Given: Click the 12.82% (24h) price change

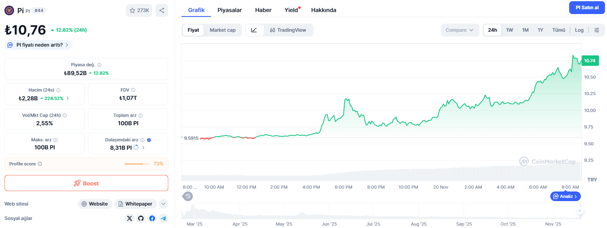Looking at the screenshot, I should coord(69,30).
